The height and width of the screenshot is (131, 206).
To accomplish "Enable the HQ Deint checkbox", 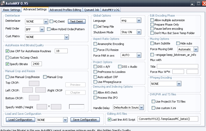I will coord(51,21).
